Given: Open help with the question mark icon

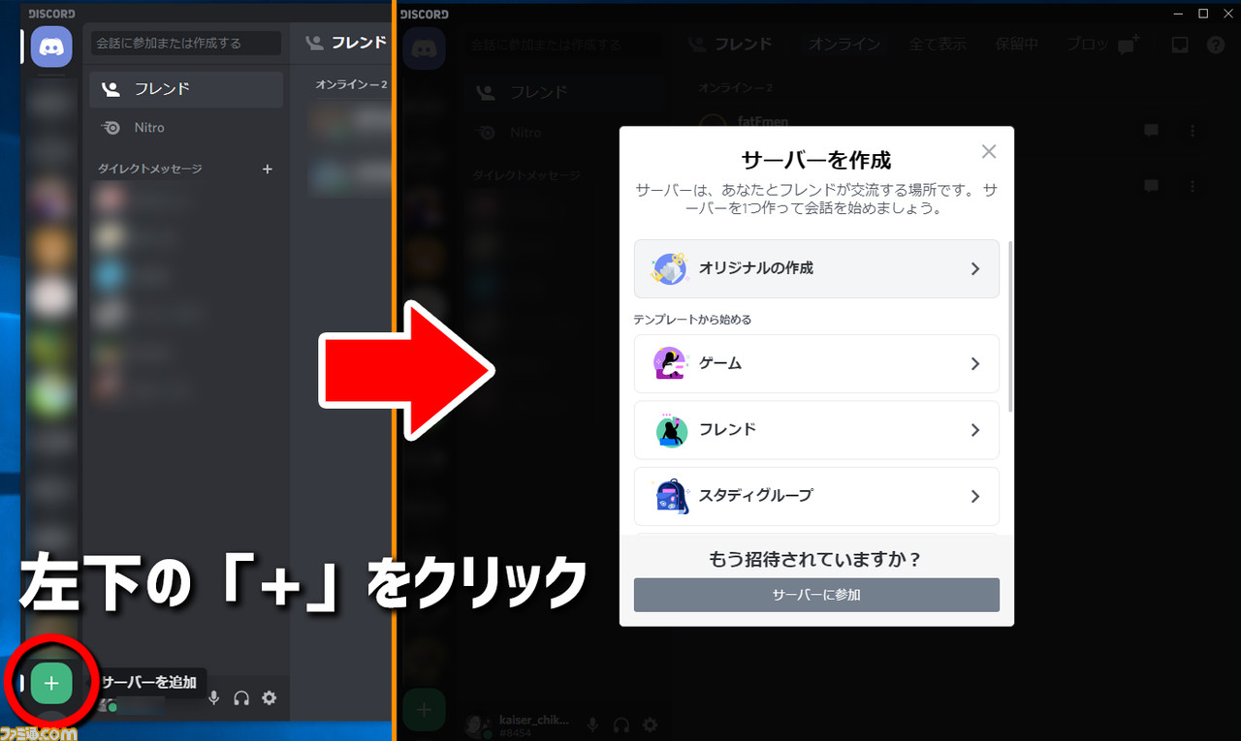Looking at the screenshot, I should tap(1218, 43).
